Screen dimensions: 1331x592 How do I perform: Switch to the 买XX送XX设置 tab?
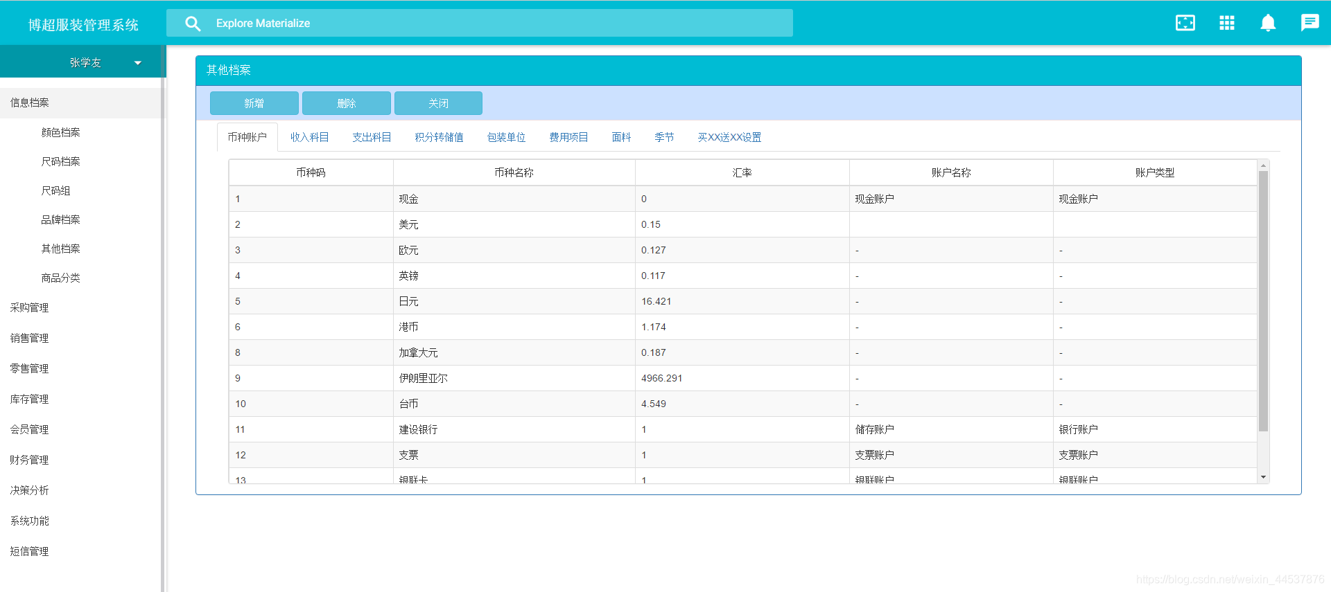[729, 137]
